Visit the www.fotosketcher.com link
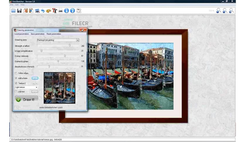Viewport: 245px width, 142px height. 51,107
